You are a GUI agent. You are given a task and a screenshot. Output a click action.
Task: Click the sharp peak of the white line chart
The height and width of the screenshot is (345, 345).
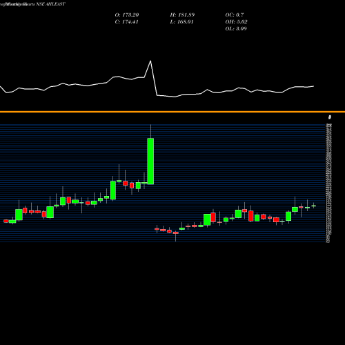tap(150, 61)
